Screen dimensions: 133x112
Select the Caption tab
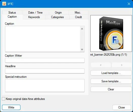pyautogui.click(x=12, y=17)
